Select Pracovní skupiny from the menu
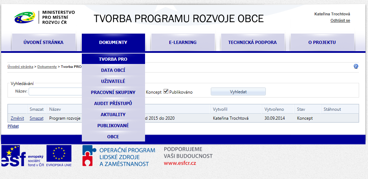This screenshot has width=368, height=179. tap(113, 92)
